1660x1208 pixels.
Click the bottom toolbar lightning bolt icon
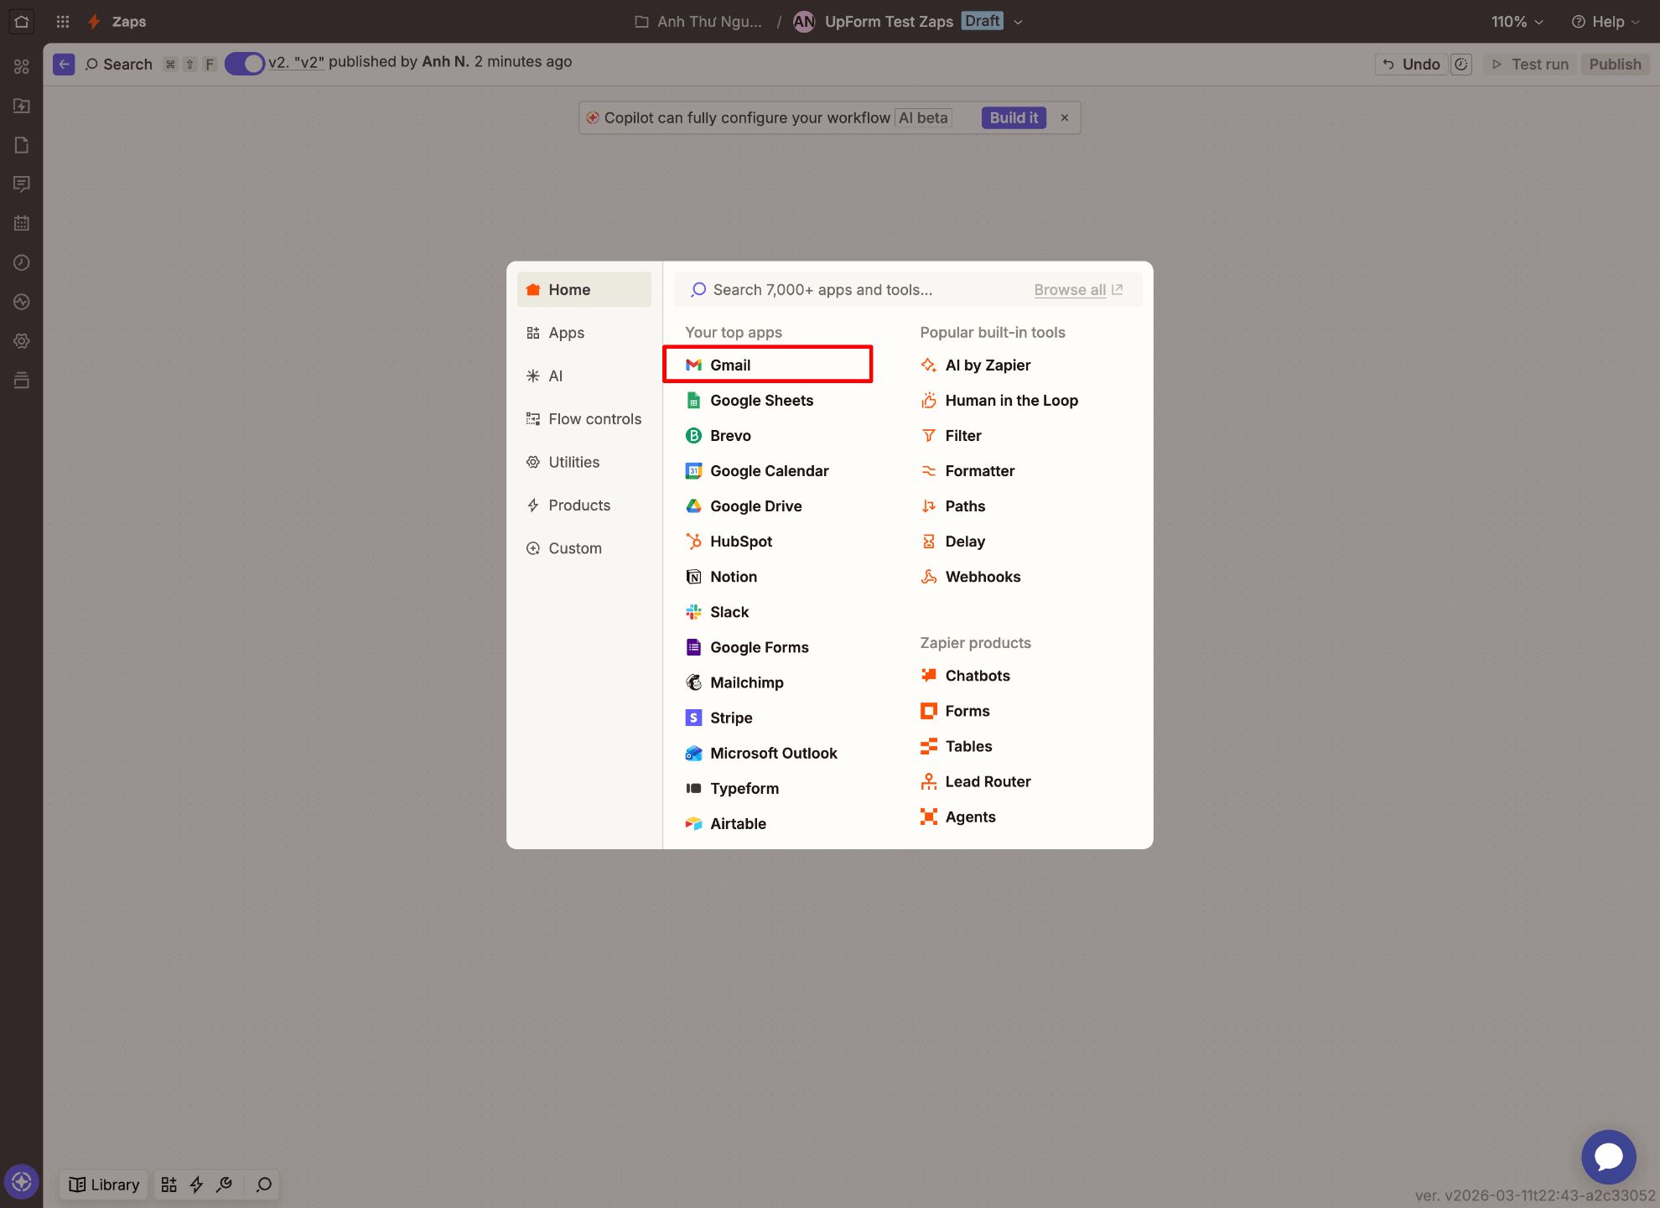coord(197,1185)
